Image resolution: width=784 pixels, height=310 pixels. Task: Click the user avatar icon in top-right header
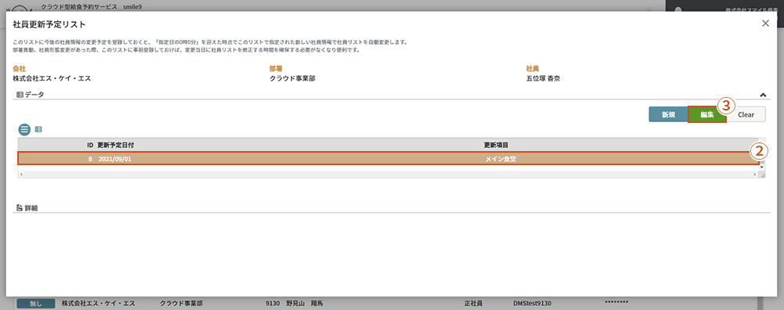(677, 9)
